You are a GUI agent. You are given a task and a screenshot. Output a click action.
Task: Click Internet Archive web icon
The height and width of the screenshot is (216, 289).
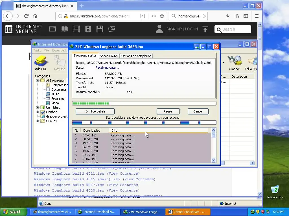[52, 29]
